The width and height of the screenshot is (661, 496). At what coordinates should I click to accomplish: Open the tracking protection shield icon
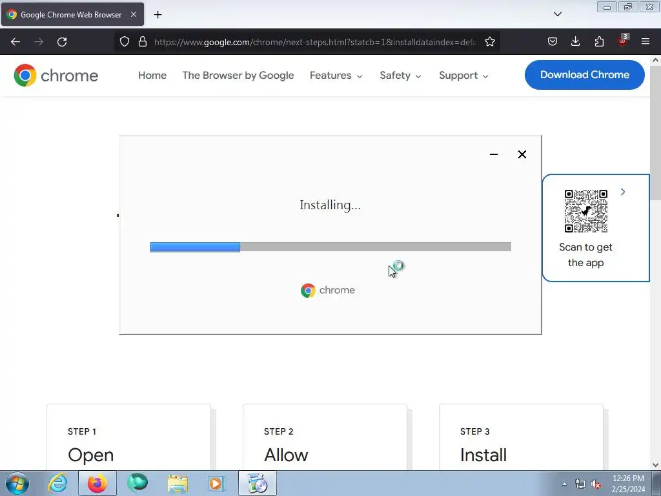125,42
